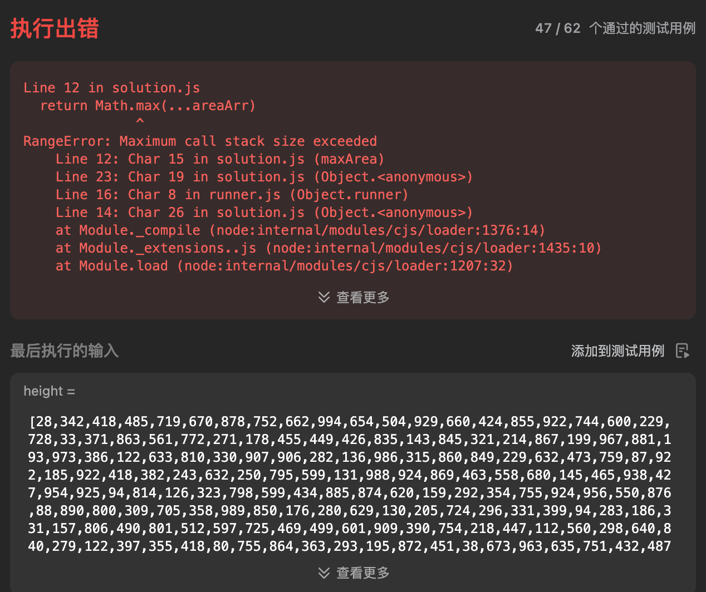Select the 执行出错 heading
706x592 pixels.
click(55, 28)
